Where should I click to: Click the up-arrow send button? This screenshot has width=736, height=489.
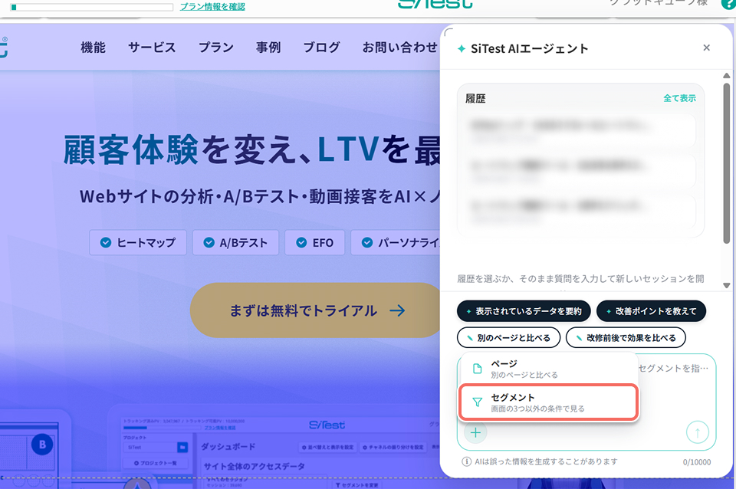(698, 432)
